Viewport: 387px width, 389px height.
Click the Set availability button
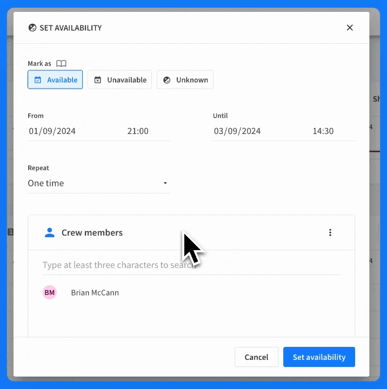click(319, 357)
